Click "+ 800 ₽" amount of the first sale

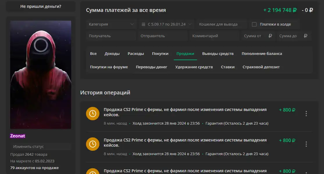(287, 110)
